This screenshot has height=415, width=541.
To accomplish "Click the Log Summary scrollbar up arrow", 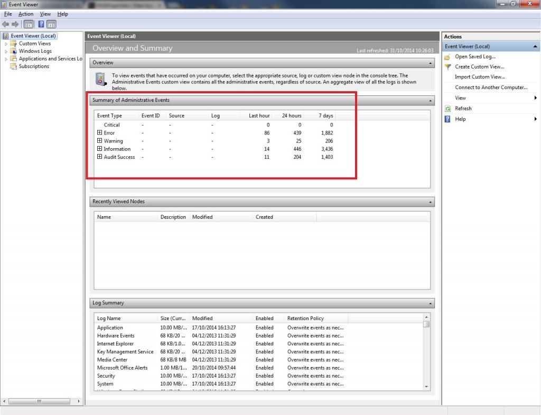I will coord(426,317).
